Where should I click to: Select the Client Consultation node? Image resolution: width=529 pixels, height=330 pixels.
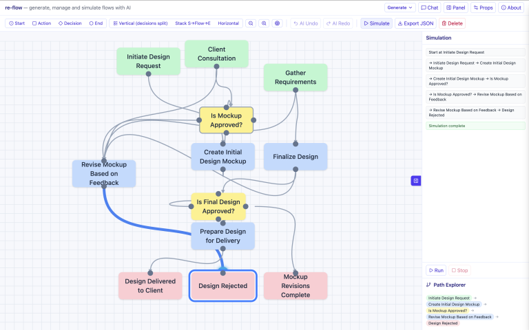(x=216, y=54)
